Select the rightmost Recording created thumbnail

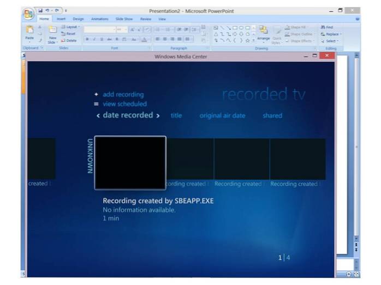[x=297, y=159]
